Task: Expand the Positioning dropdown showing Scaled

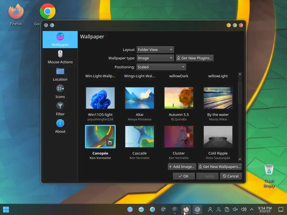Action: pyautogui.click(x=161, y=67)
